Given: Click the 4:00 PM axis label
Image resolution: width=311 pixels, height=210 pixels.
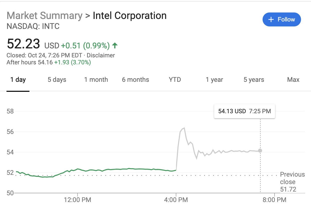Looking at the screenshot, I should coord(176,200).
